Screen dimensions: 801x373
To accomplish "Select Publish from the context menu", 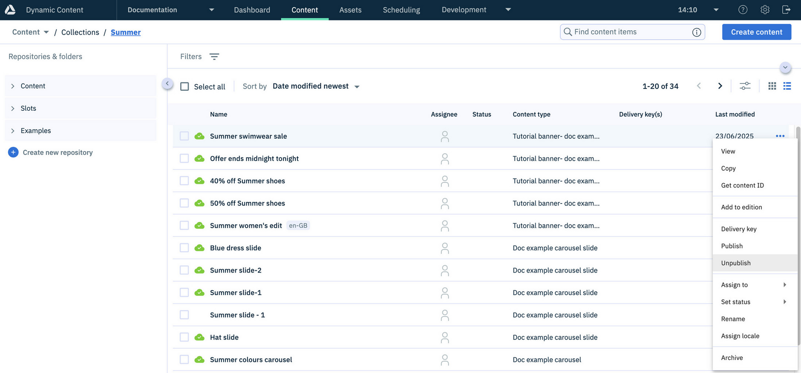I will pos(755,246).
